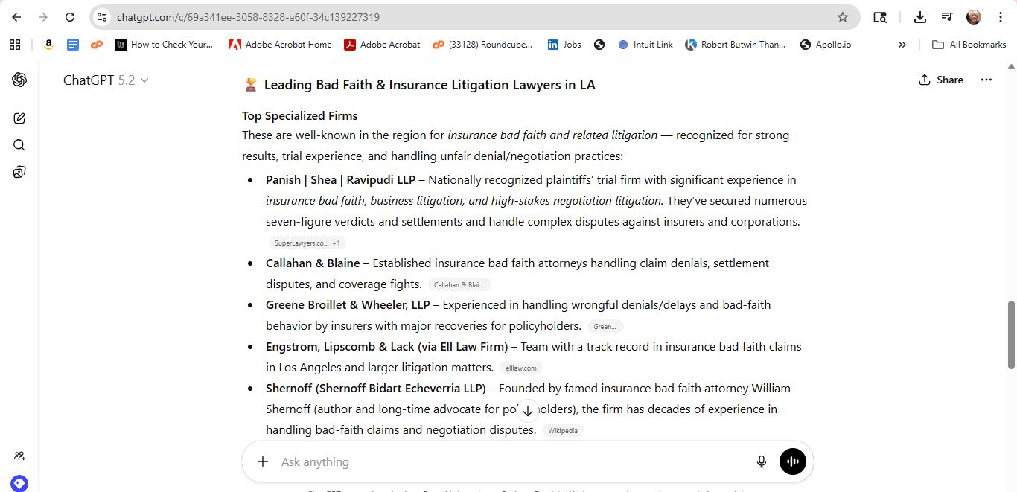1017x492 pixels.
Task: Open the elllaw.com source chip
Action: [x=520, y=368]
